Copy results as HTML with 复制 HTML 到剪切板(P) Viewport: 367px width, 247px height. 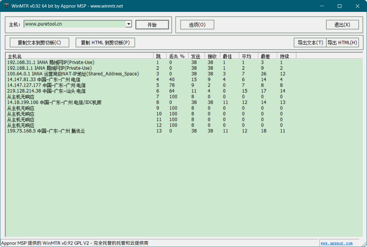105,42
